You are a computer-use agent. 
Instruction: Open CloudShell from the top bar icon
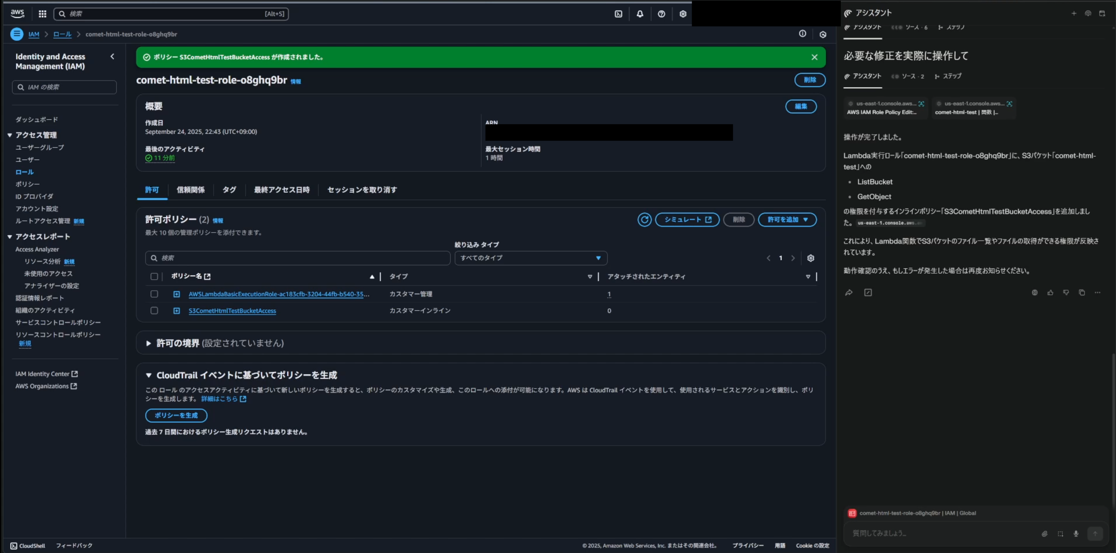pos(618,14)
